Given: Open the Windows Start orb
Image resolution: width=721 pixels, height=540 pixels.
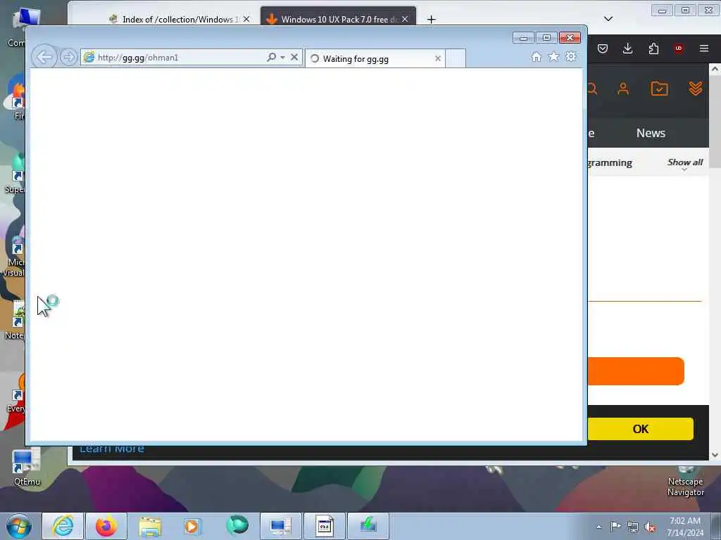Looking at the screenshot, I should point(19,526).
